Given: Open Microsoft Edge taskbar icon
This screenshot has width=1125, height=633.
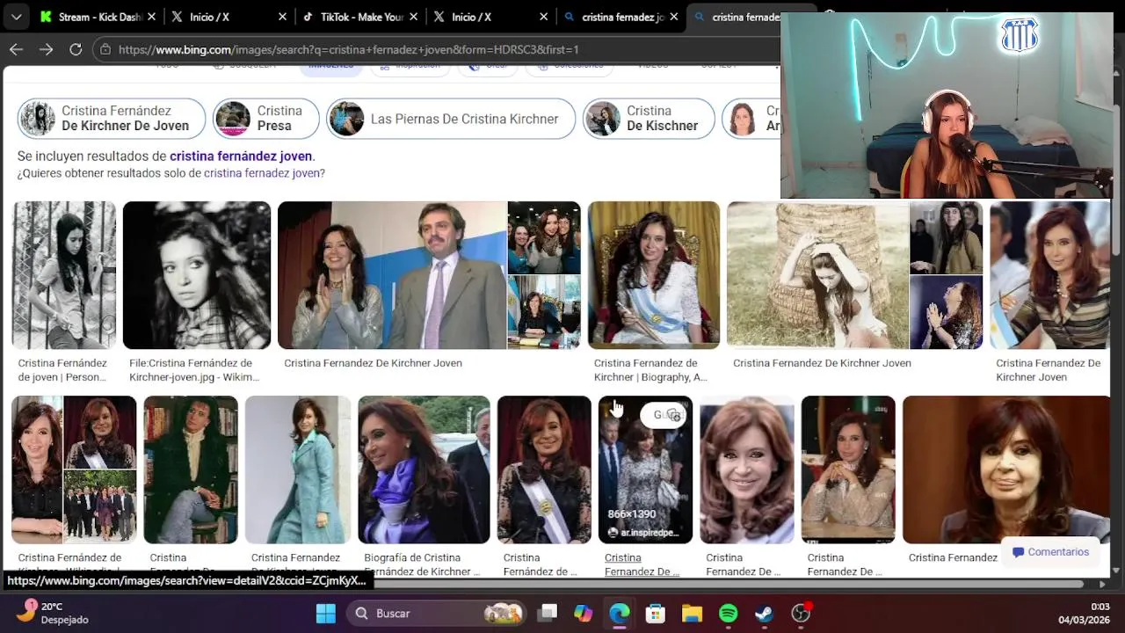Looking at the screenshot, I should coord(620,614).
